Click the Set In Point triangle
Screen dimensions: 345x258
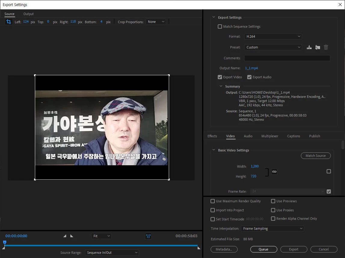tap(65, 236)
